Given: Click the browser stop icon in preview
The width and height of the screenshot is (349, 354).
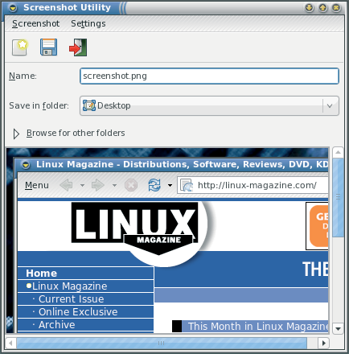Looking at the screenshot, I should click(x=131, y=185).
